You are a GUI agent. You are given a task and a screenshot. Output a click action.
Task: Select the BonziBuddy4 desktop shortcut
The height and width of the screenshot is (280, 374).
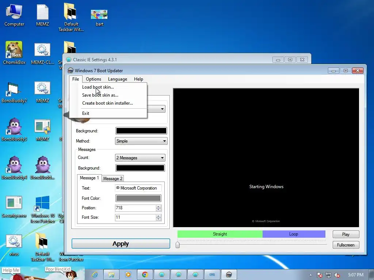pos(14,168)
